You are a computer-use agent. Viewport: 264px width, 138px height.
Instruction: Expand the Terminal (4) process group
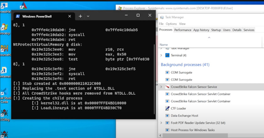coord(161,55)
